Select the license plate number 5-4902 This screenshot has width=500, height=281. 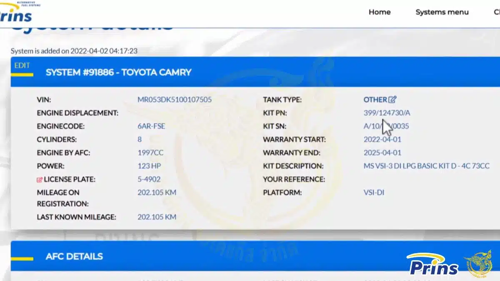(x=149, y=179)
